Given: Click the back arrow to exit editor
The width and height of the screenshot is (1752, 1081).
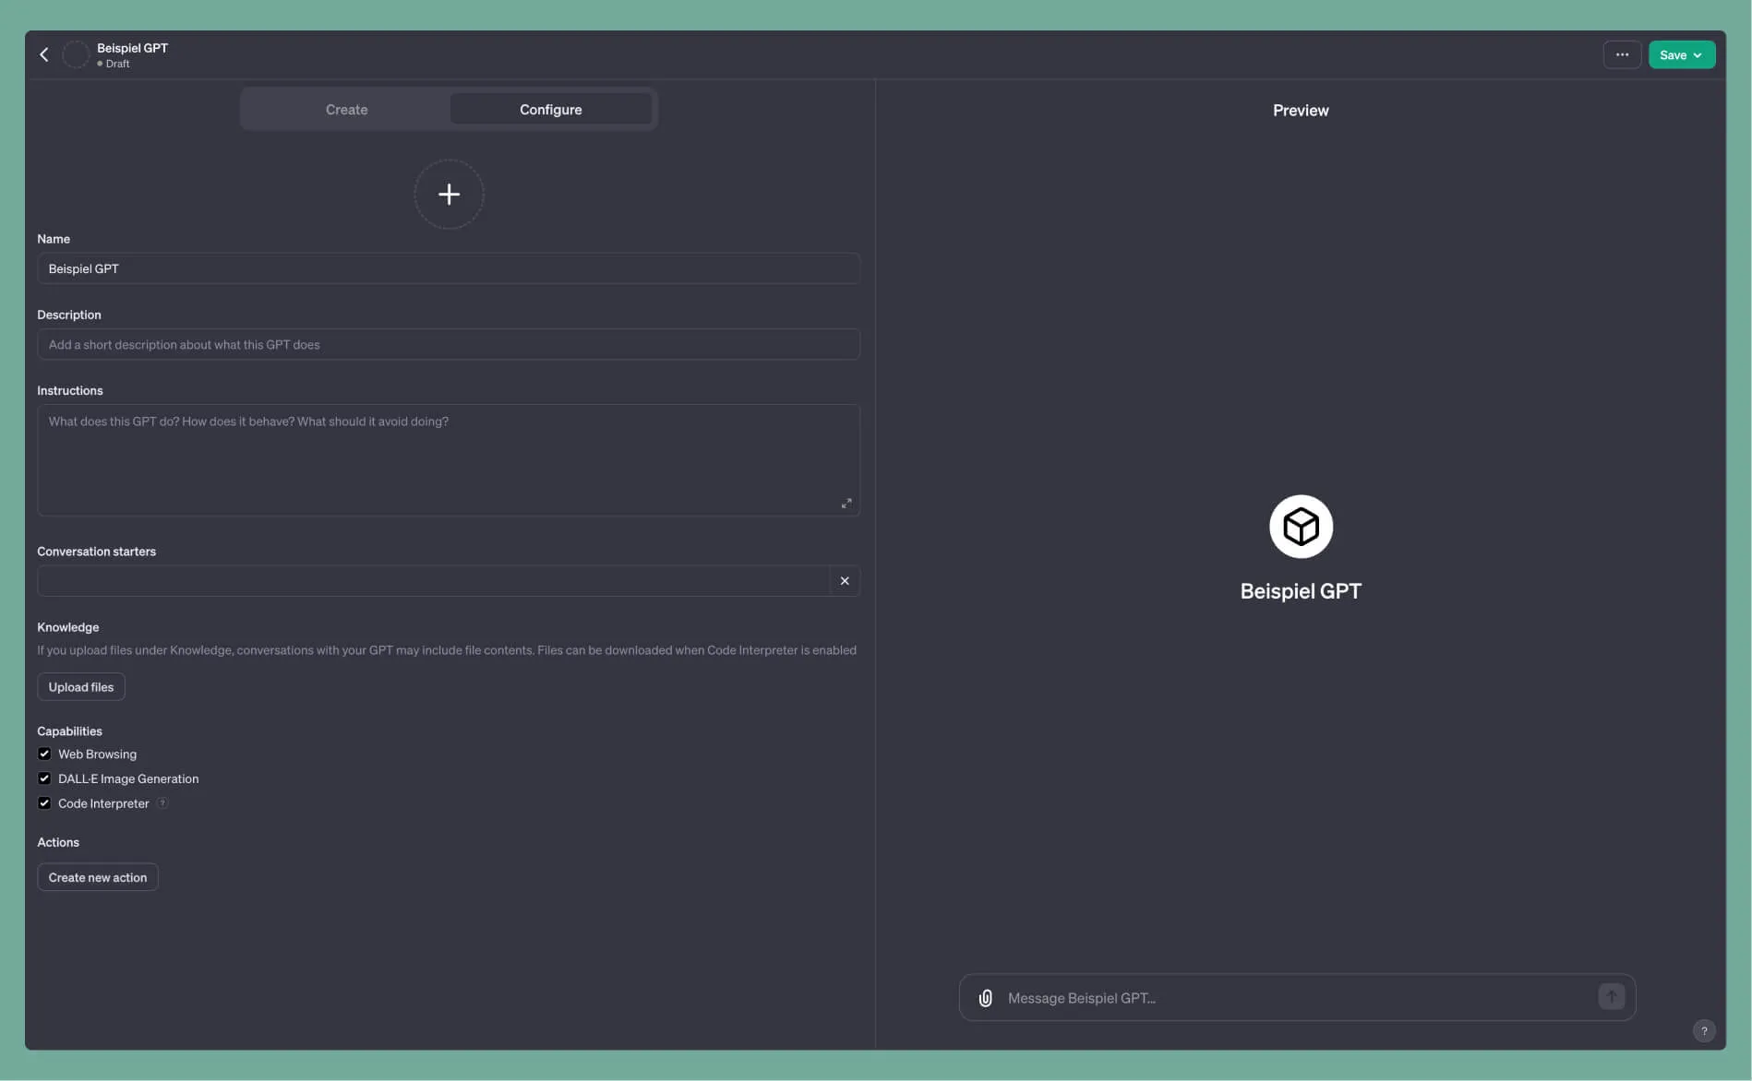Looking at the screenshot, I should [x=43, y=54].
